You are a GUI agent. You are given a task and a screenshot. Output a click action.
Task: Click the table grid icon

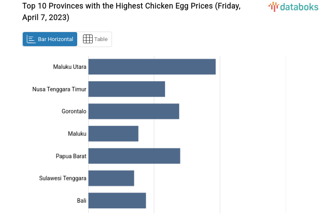point(88,39)
